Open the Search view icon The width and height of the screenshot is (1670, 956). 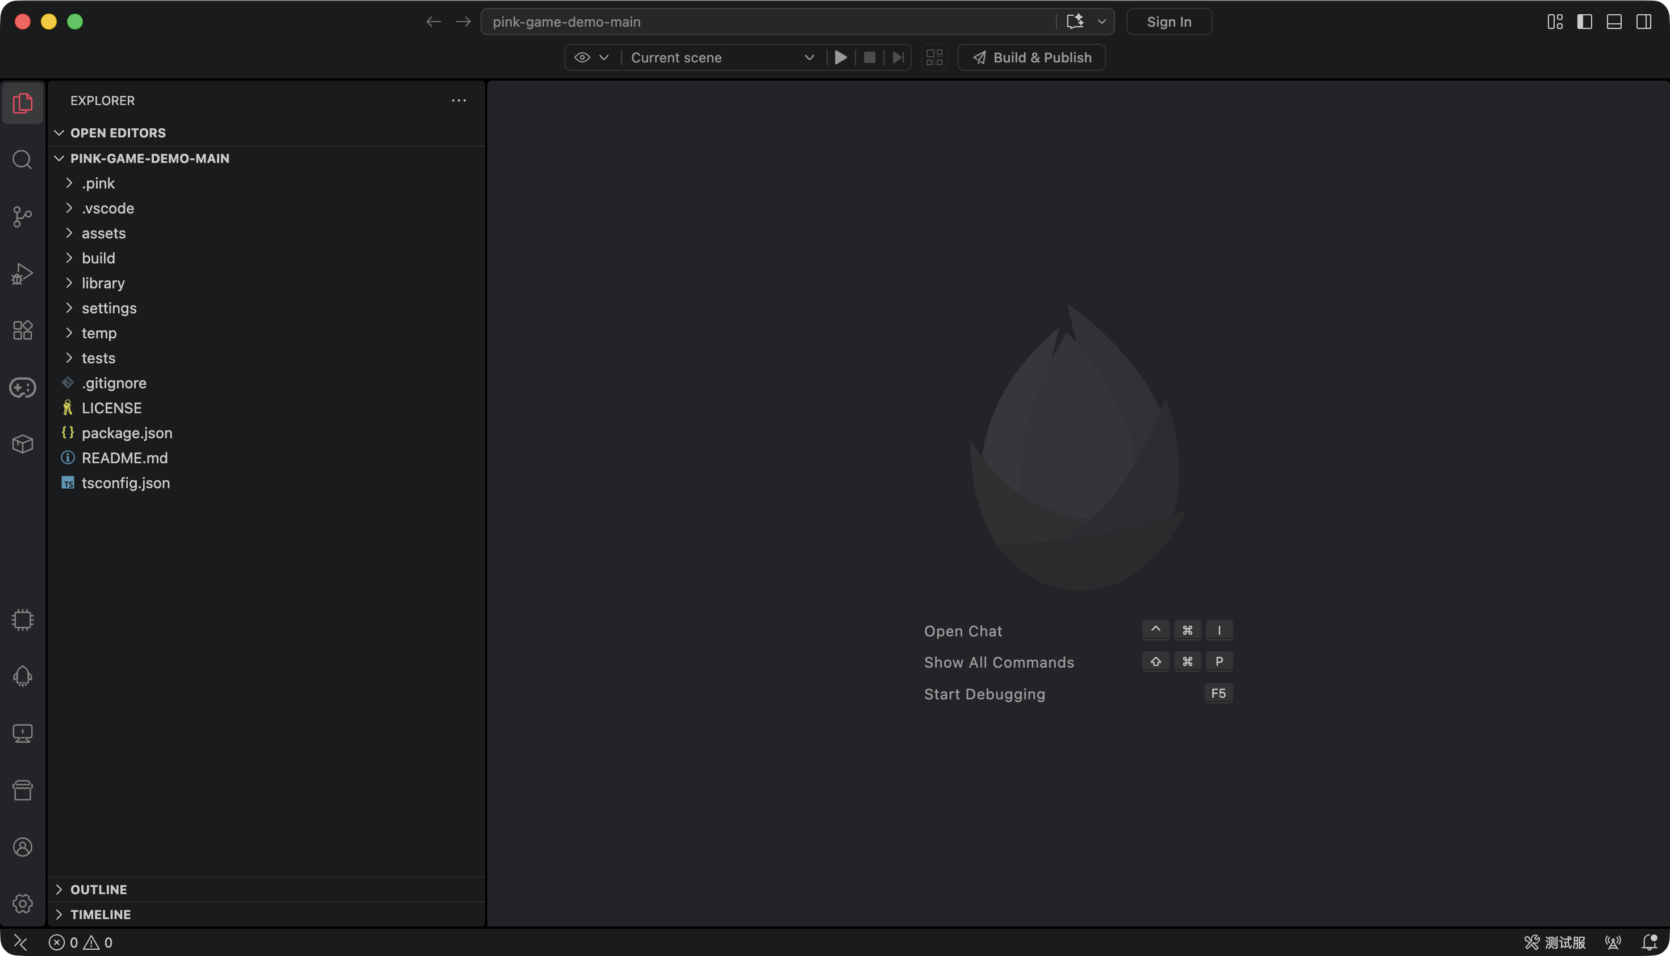point(22,160)
